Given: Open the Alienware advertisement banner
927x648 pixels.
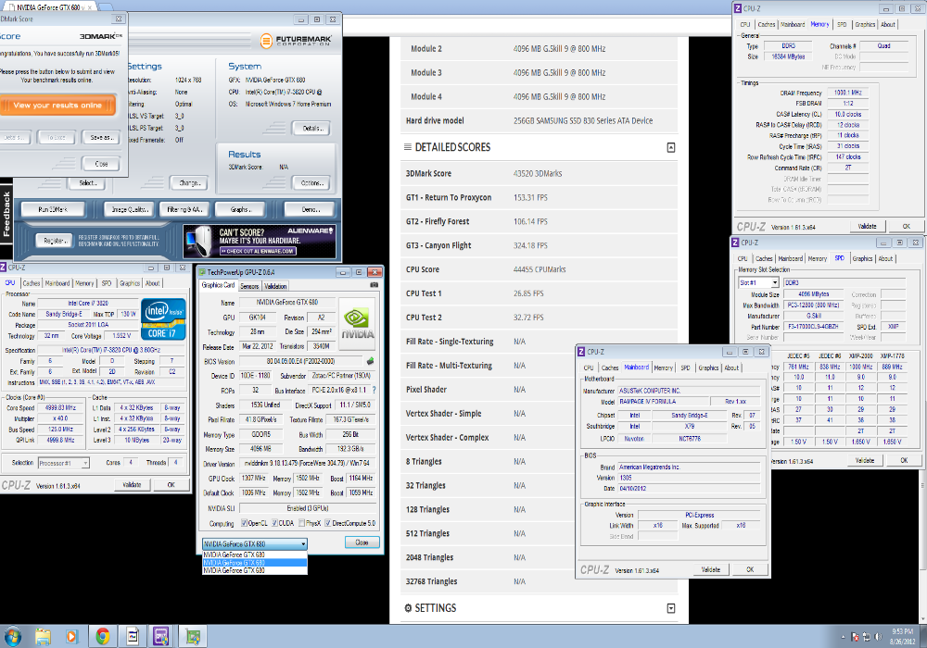Looking at the screenshot, I should (x=260, y=241).
